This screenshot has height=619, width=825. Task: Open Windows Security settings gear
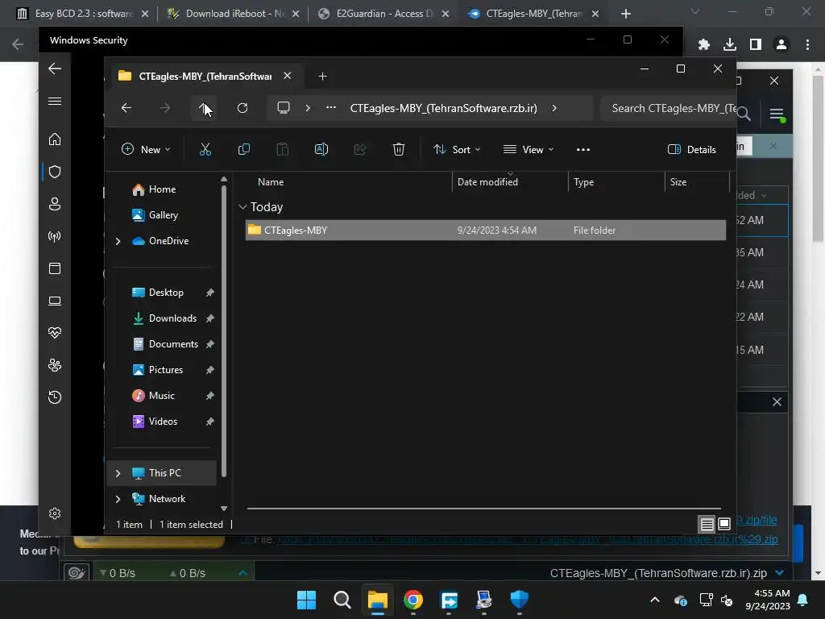(x=55, y=513)
